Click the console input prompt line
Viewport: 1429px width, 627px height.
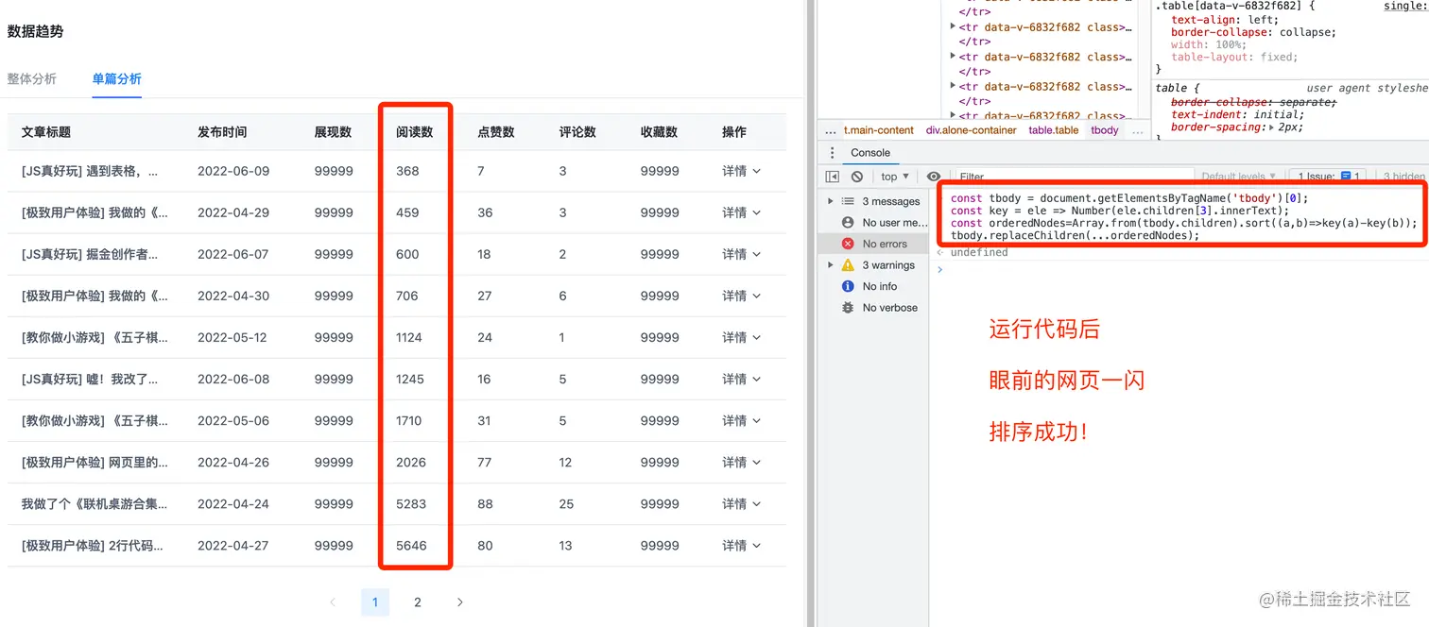tap(1181, 269)
